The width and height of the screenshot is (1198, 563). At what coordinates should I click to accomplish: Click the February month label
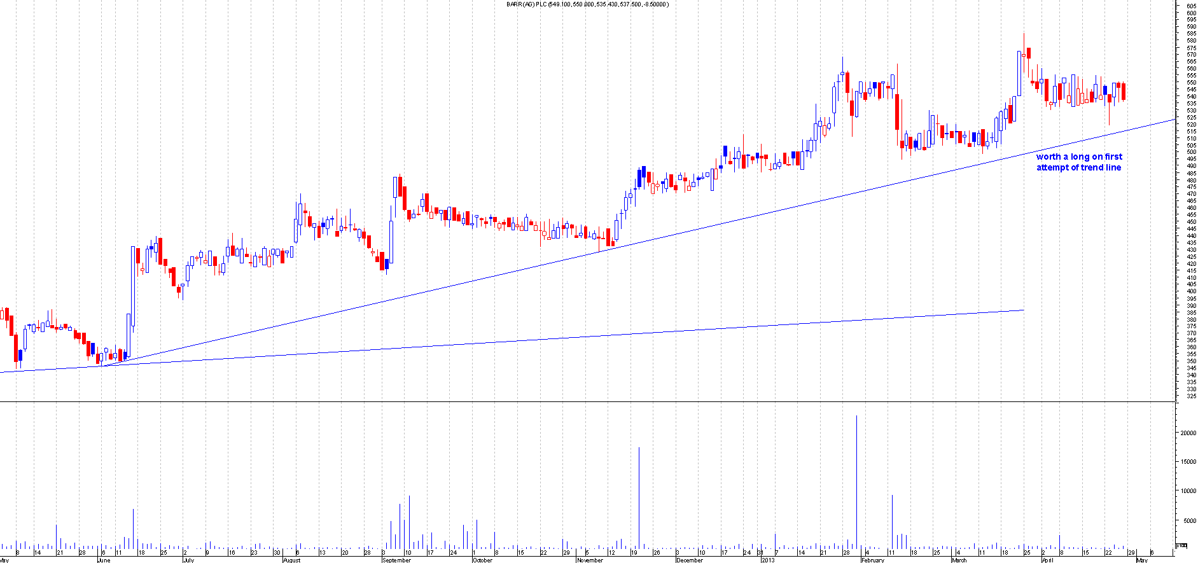[872, 560]
